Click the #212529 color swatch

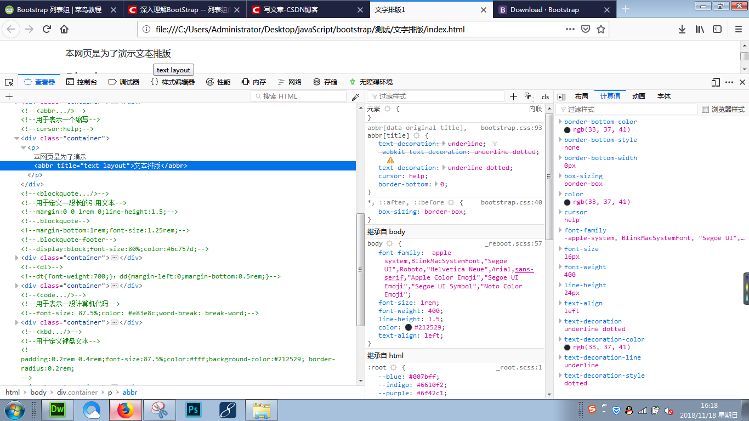coord(408,327)
